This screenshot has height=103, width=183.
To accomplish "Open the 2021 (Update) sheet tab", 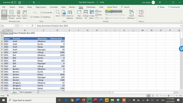I will [26, 92].
